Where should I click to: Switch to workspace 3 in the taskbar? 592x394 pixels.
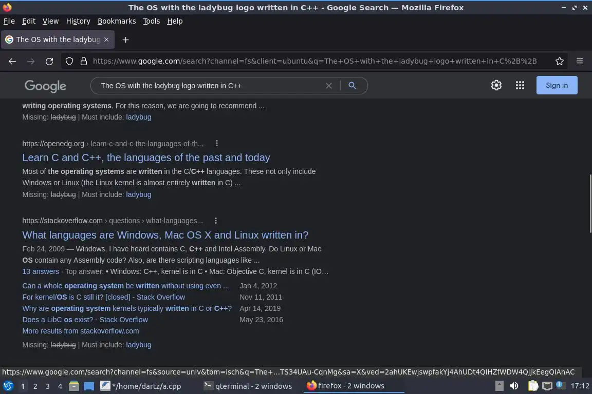[48, 386]
